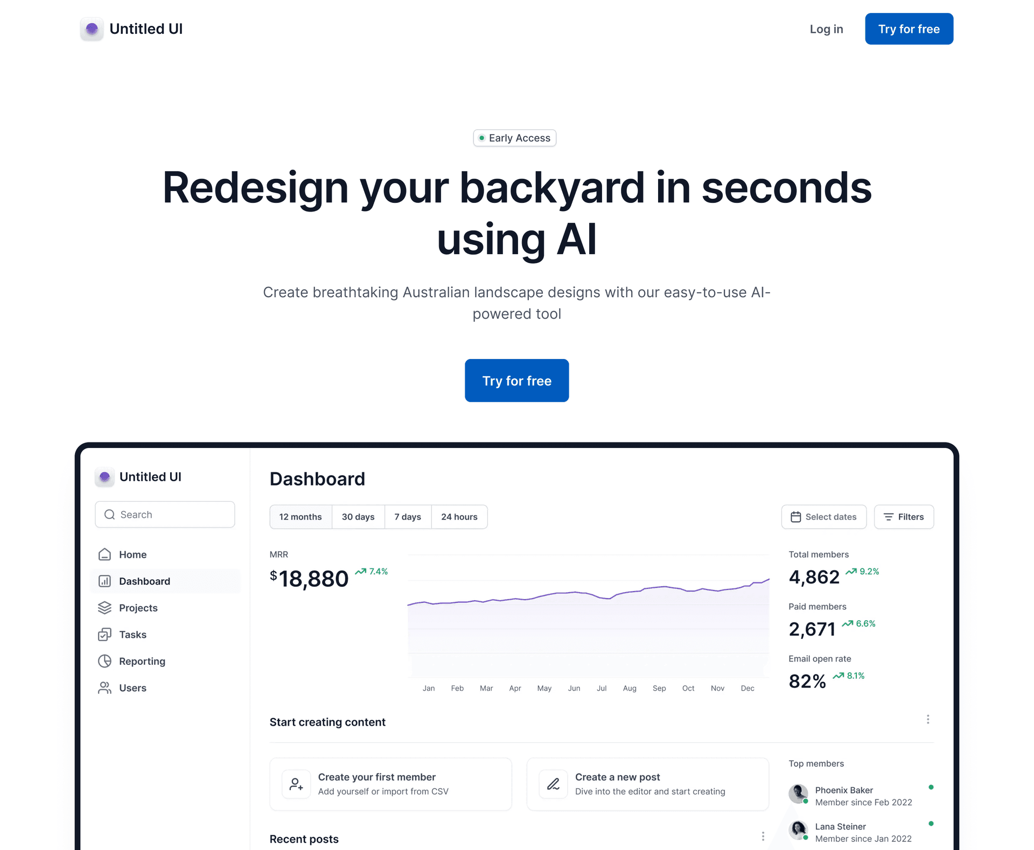Image resolution: width=1034 pixels, height=850 pixels.
Task: Click the Create a new post card
Action: tap(648, 784)
